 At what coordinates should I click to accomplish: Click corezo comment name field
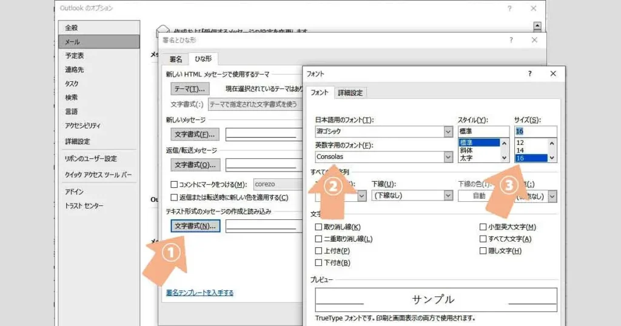tap(278, 184)
